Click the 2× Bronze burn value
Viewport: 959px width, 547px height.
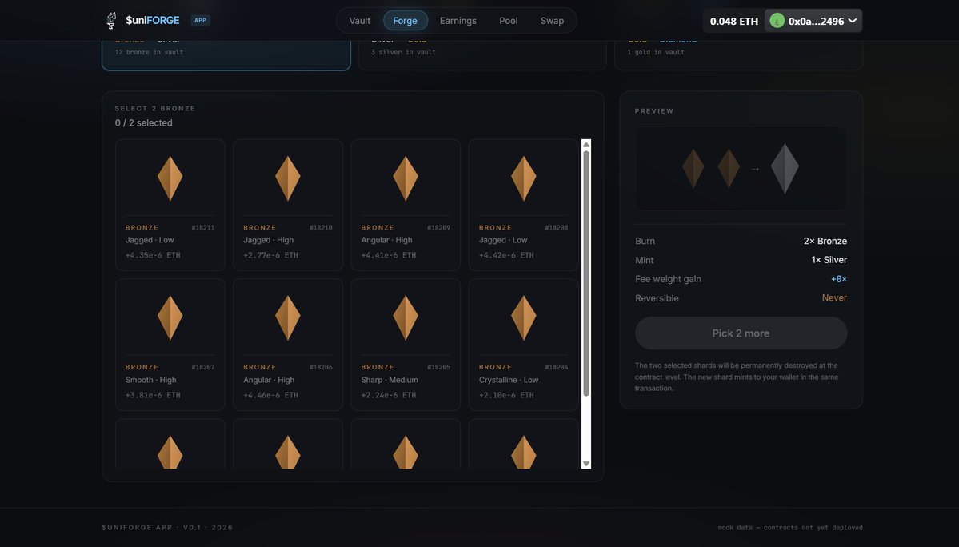pyautogui.click(x=825, y=241)
